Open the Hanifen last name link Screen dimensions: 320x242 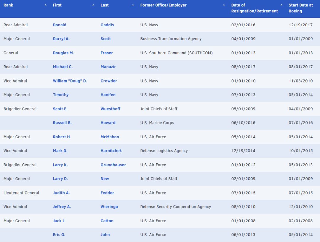tap(108, 95)
